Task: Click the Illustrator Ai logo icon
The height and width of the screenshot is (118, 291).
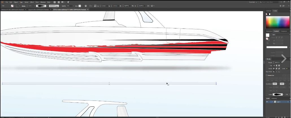Action: [x=2, y=2]
